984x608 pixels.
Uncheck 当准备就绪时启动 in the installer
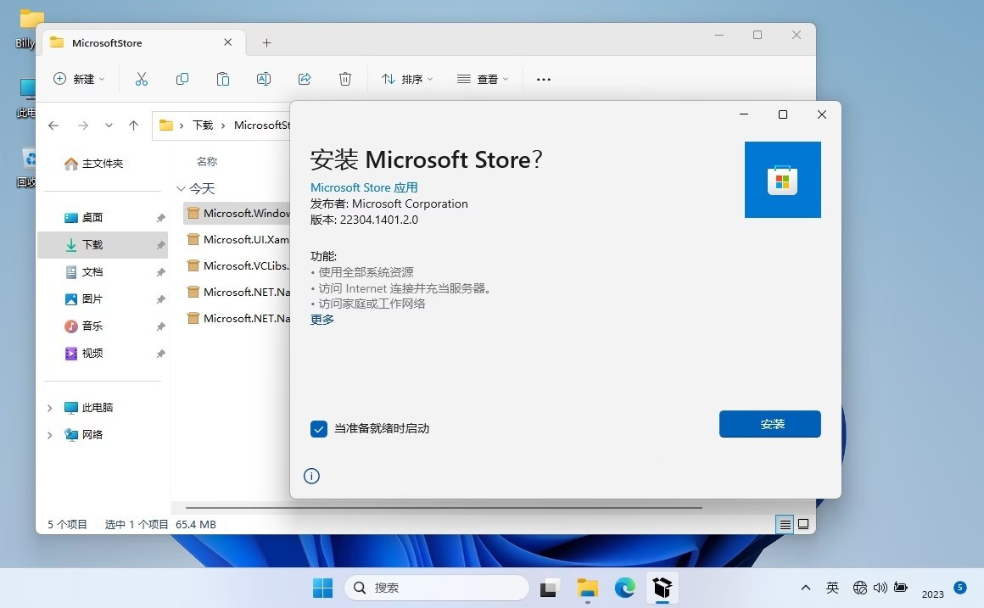click(x=319, y=429)
